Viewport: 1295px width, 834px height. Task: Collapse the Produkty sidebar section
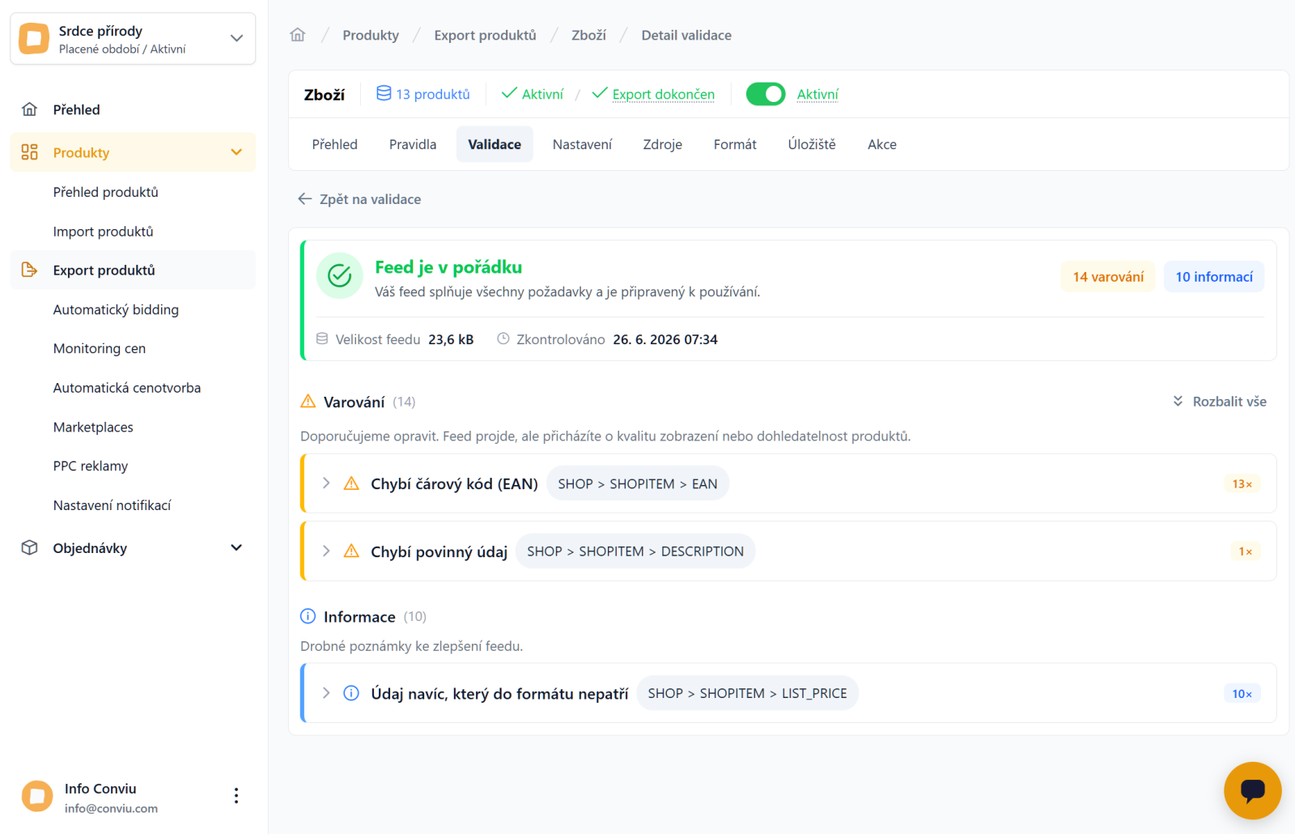click(236, 152)
